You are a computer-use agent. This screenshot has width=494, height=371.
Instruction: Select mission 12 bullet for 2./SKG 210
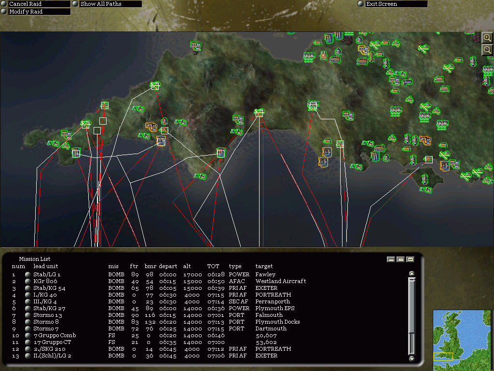coord(27,349)
